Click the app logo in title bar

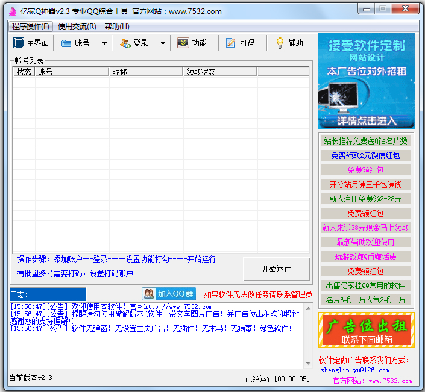coord(11,11)
